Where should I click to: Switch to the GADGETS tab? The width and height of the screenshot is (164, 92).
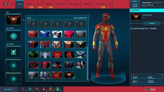pyautogui.click(x=29, y=4)
